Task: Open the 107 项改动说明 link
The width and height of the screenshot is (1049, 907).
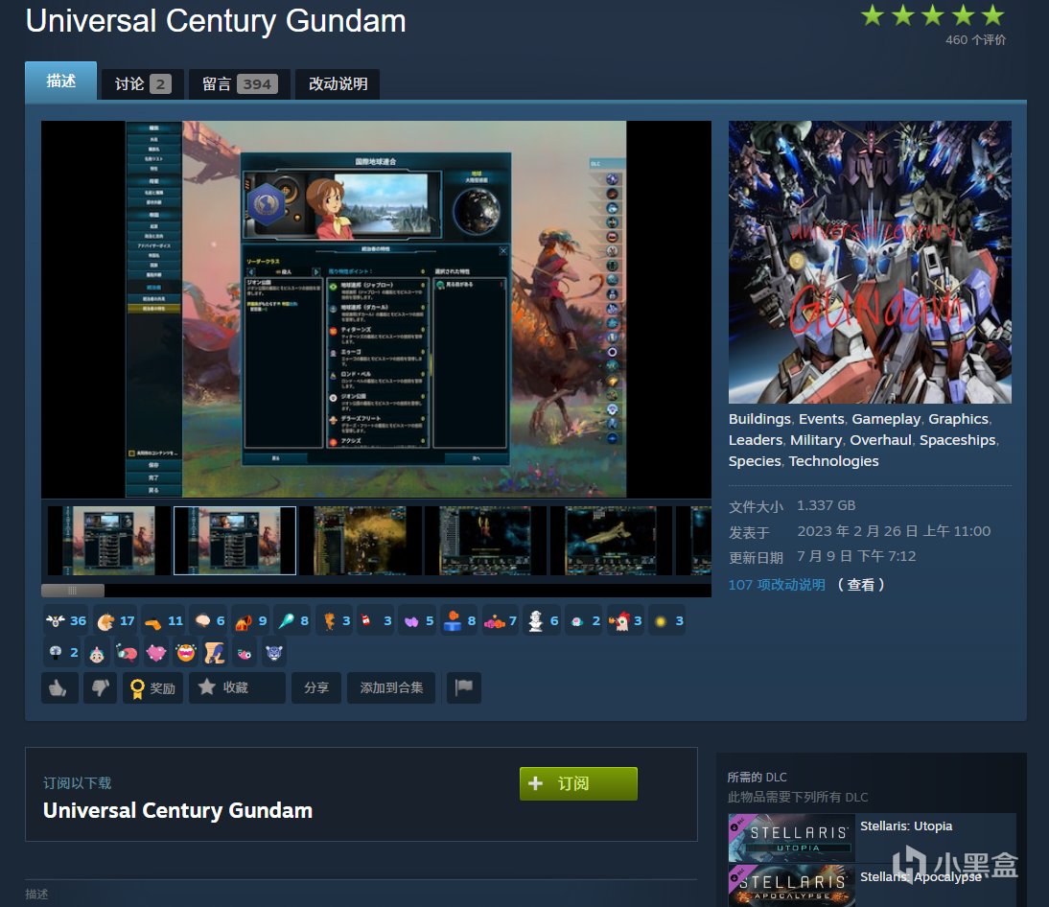Action: coord(777,585)
